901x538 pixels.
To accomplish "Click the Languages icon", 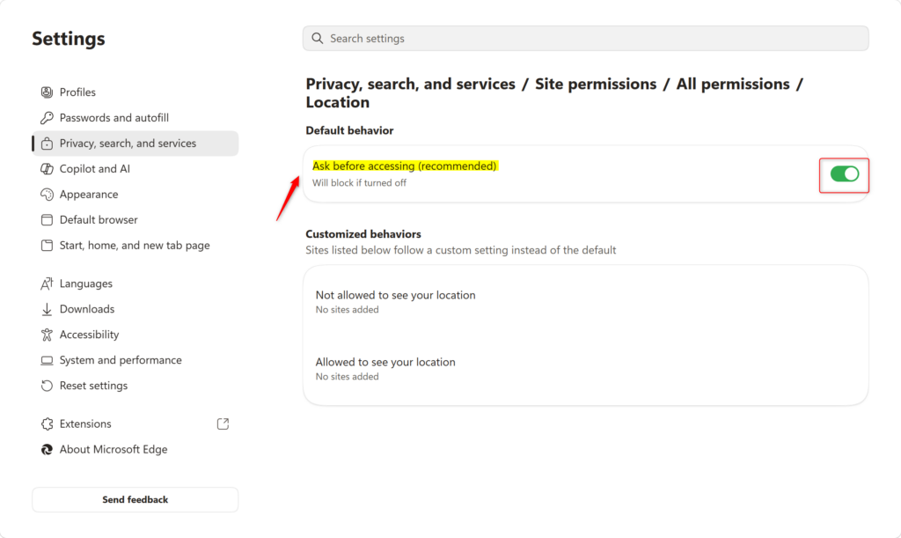I will click(x=48, y=284).
